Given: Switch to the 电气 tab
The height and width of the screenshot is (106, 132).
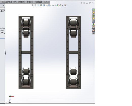Looking at the screenshot, I should click(15, 2).
